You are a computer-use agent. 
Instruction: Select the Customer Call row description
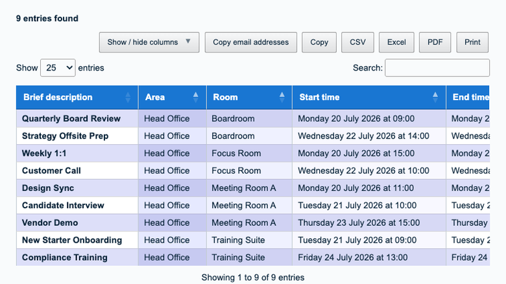click(51, 171)
